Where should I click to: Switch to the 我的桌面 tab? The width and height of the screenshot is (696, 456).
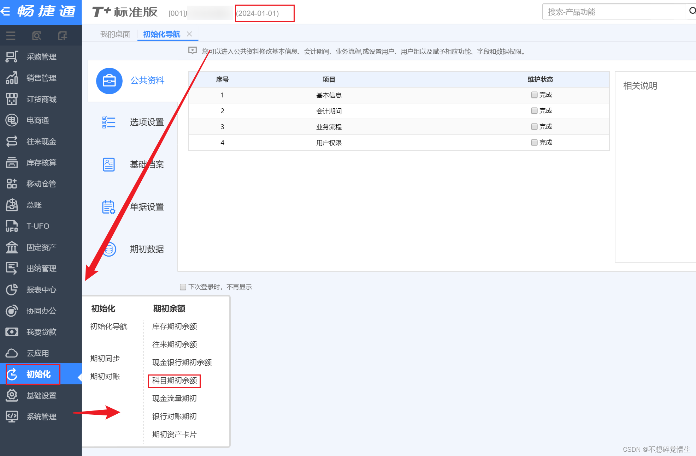point(115,34)
